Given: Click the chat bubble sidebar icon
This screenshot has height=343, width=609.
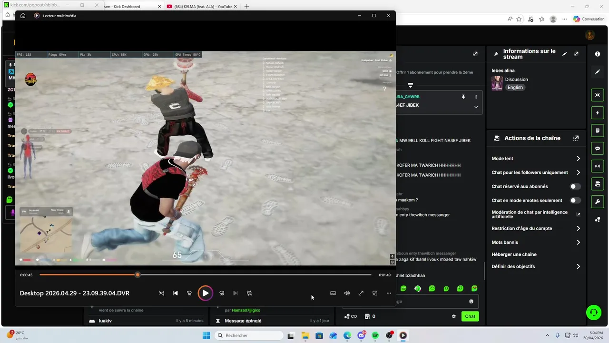Looking at the screenshot, I should pos(598,149).
